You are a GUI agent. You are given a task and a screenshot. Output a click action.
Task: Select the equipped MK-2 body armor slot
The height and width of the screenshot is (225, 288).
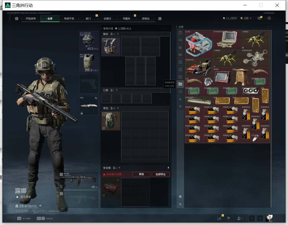[x=89, y=62]
